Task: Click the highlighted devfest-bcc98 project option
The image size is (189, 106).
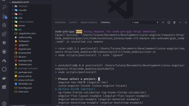Action: pos(76,89)
